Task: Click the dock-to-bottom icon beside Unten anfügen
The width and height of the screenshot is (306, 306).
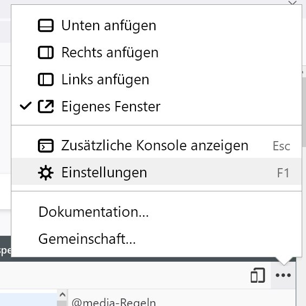Action: pyautogui.click(x=45, y=25)
